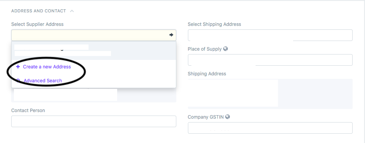
Task: Click the Company GSTIN input box
Action: pos(270,128)
